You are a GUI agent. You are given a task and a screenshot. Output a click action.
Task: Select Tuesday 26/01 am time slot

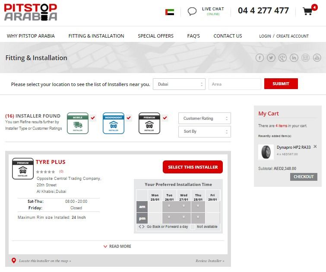click(x=169, y=205)
